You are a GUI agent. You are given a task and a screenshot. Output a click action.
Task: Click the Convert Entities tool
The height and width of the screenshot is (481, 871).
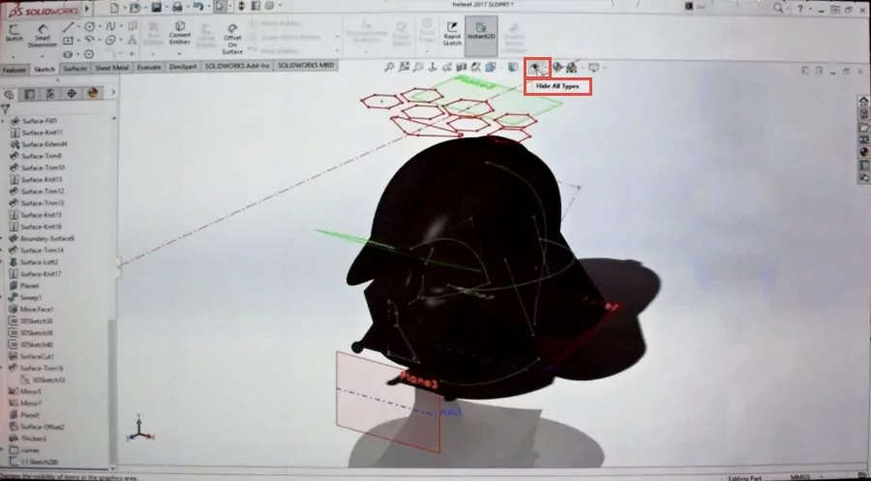tap(179, 33)
